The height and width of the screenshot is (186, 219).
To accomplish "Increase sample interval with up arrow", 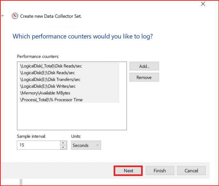I will click(x=63, y=143).
